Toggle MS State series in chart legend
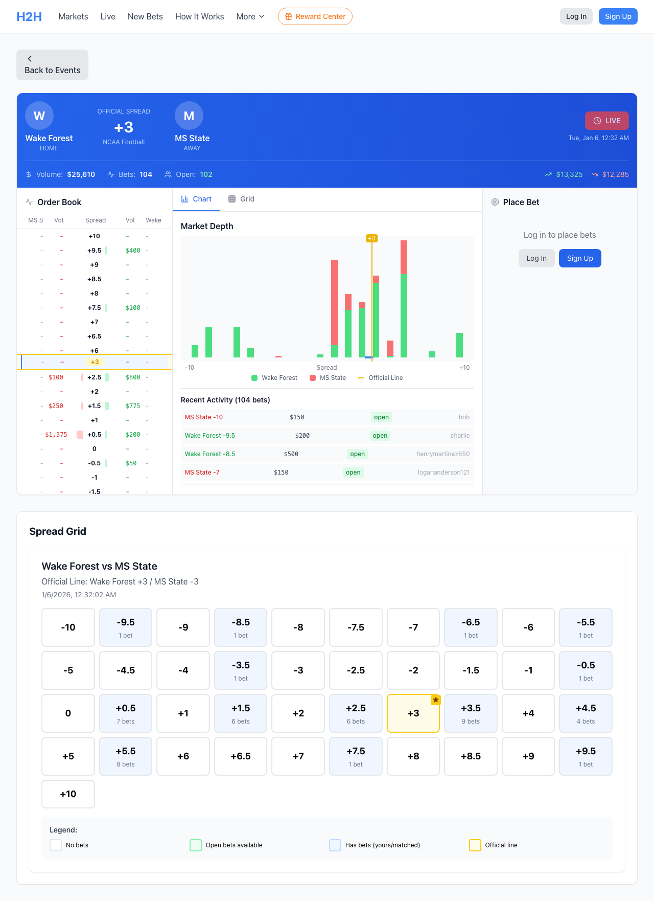Screen dimensions: 654x901 pos(328,378)
